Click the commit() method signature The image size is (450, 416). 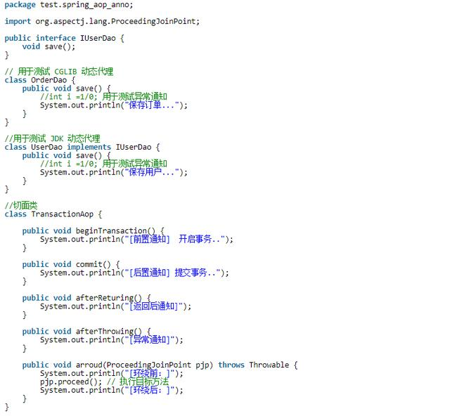71,264
